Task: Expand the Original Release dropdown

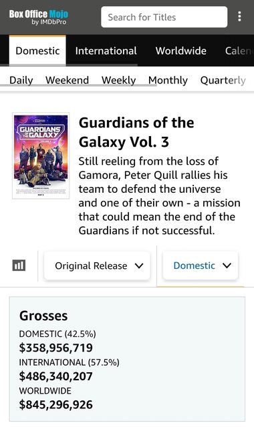Action: [x=97, y=266]
